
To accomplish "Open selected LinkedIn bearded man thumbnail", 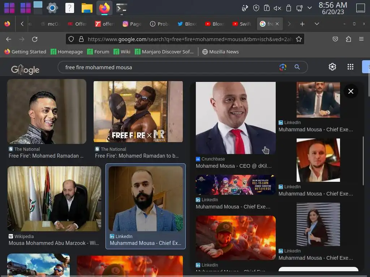I will (146, 199).
